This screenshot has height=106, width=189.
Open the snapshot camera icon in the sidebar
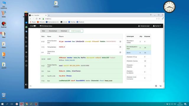point(26,46)
